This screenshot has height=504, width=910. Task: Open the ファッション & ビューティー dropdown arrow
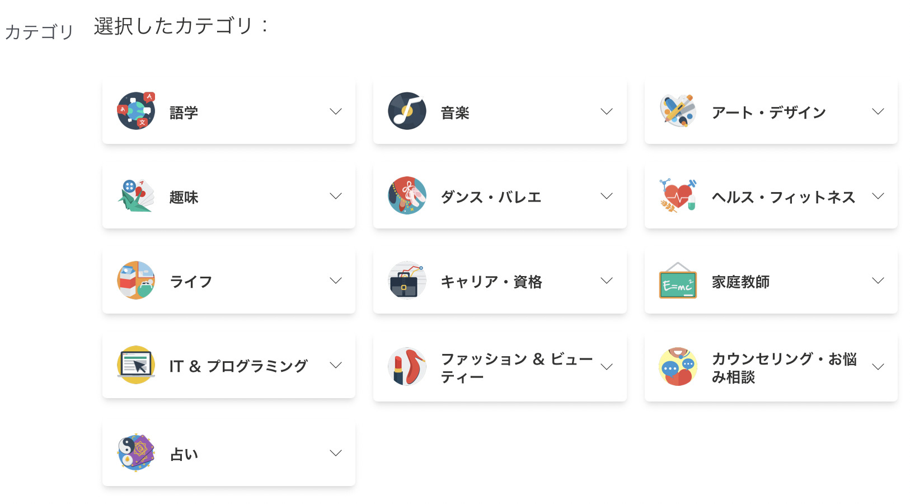click(607, 367)
